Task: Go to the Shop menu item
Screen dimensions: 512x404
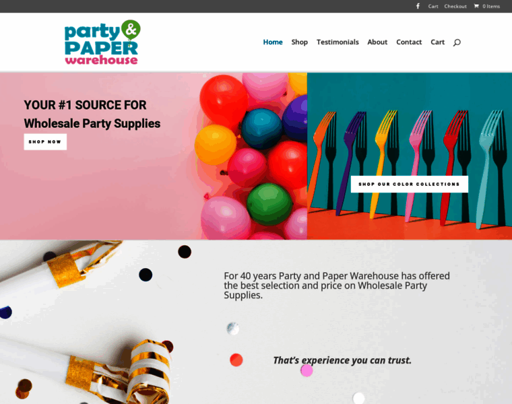Action: 299,42
